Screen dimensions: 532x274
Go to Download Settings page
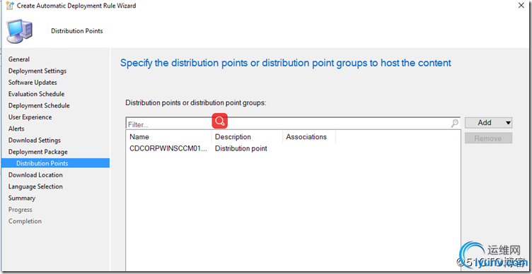(35, 141)
